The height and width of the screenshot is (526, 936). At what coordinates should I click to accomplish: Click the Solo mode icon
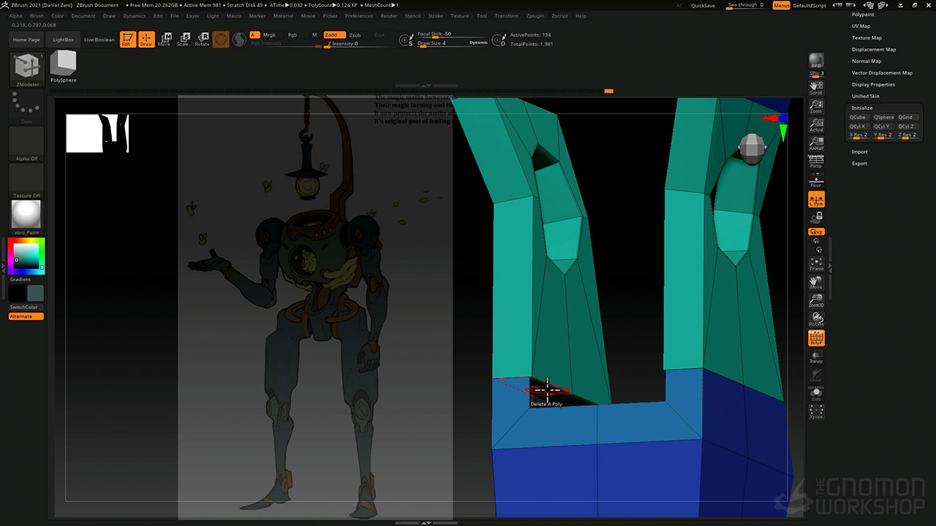point(816,394)
